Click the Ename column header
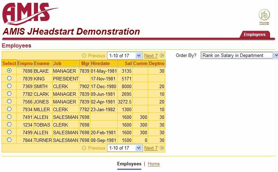The image size is (278, 172). pos(39,63)
